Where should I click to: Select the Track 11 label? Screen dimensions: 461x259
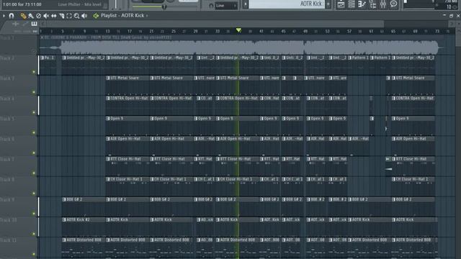(8, 240)
